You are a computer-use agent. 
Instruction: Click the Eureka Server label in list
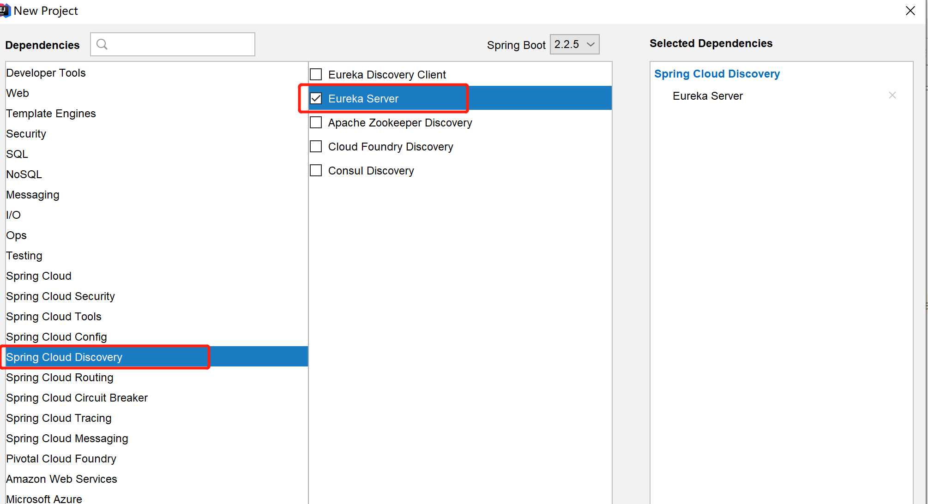[x=363, y=99]
